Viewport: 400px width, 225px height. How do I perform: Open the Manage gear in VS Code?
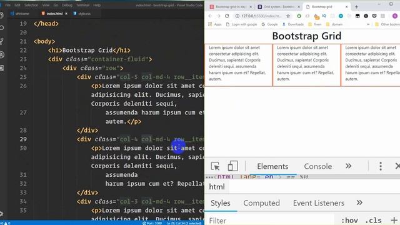tap(1, 214)
